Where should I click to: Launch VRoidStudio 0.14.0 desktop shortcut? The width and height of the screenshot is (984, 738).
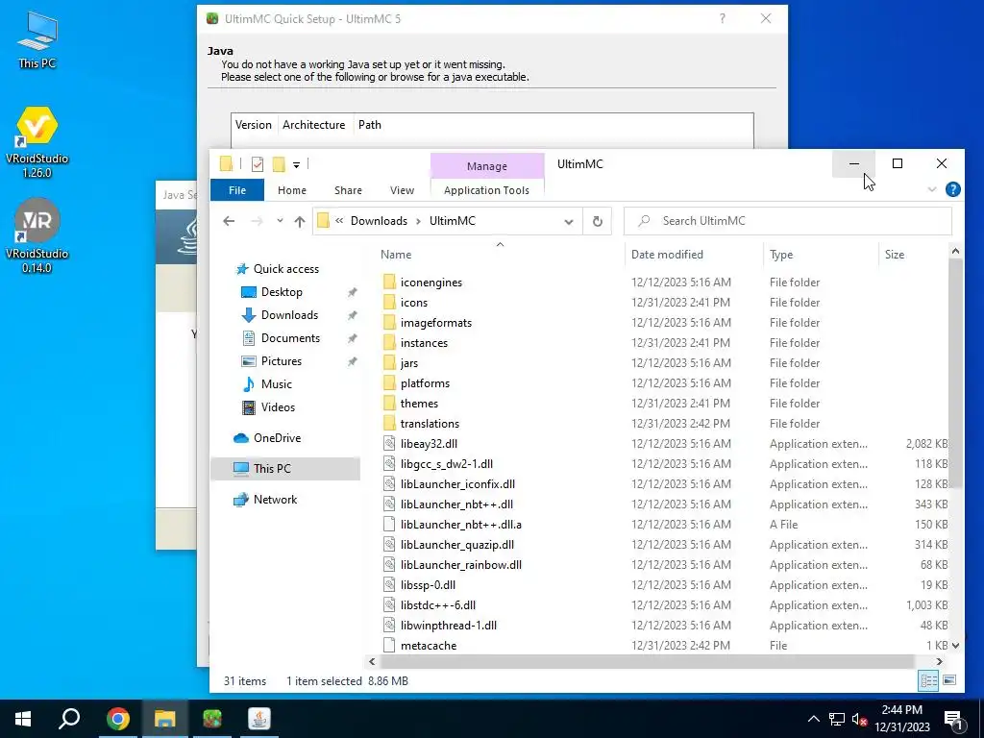pos(37,236)
